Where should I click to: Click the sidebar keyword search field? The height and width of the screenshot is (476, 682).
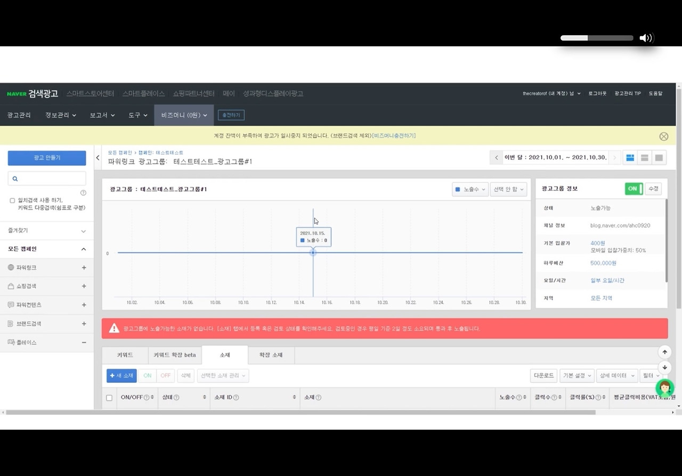click(47, 178)
